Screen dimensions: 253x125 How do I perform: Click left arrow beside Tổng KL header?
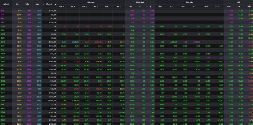pyautogui.click(x=43, y=4)
